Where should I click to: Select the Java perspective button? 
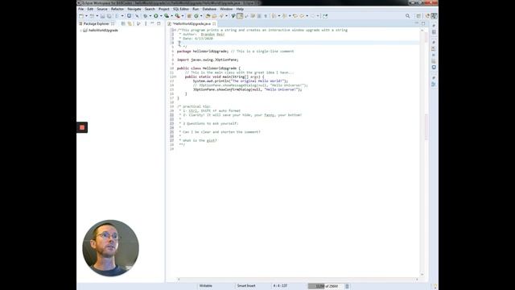click(434, 16)
